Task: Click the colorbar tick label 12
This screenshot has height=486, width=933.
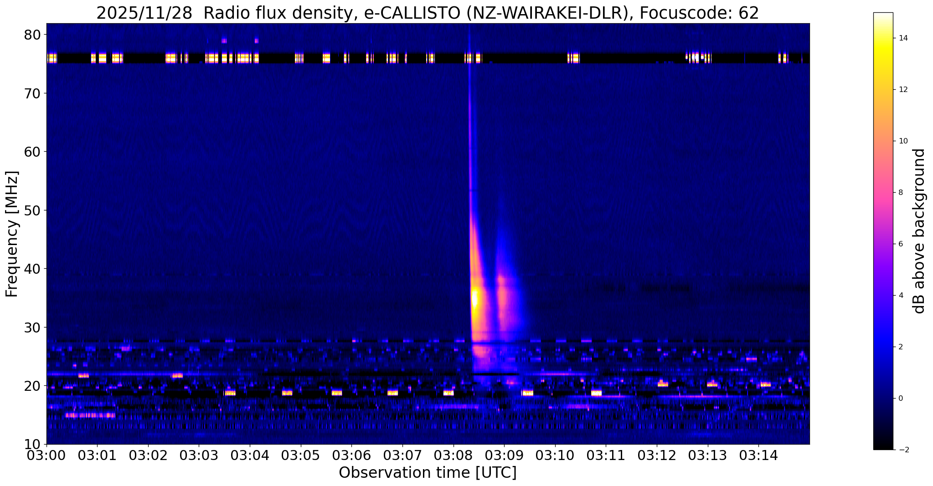Action: pyautogui.click(x=902, y=90)
